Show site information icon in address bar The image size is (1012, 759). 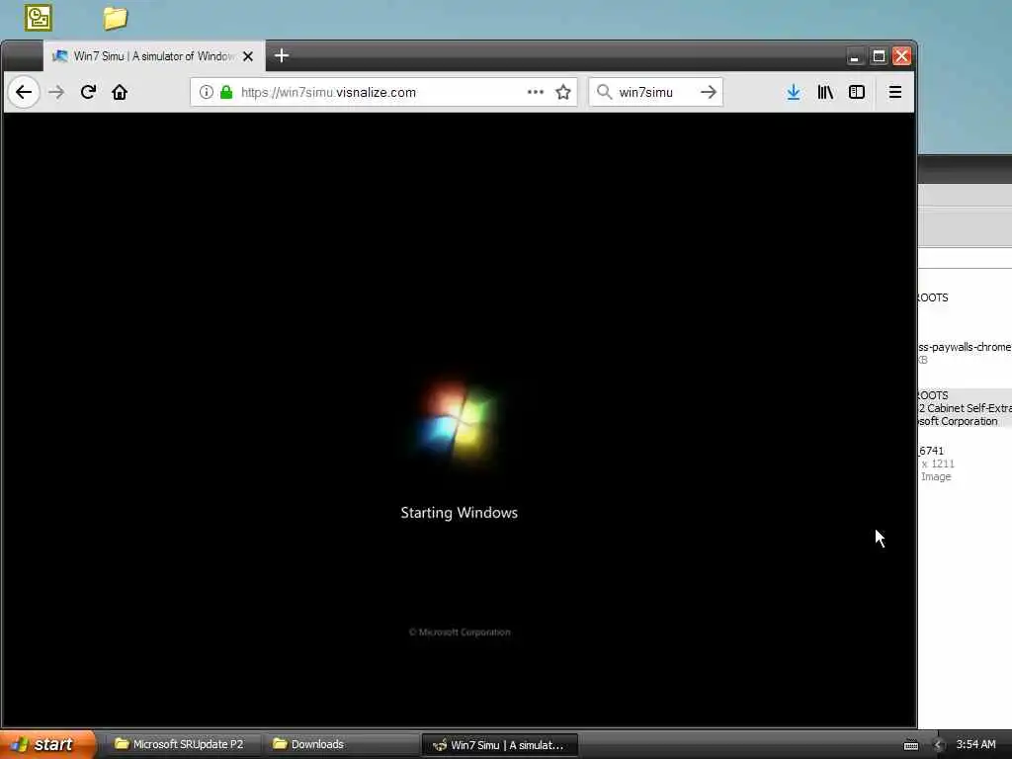tap(206, 92)
